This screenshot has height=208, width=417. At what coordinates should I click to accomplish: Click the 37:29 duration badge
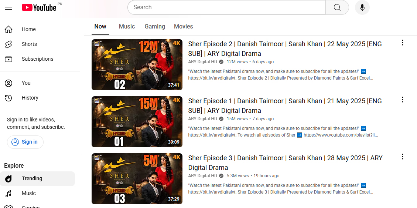coord(173,199)
